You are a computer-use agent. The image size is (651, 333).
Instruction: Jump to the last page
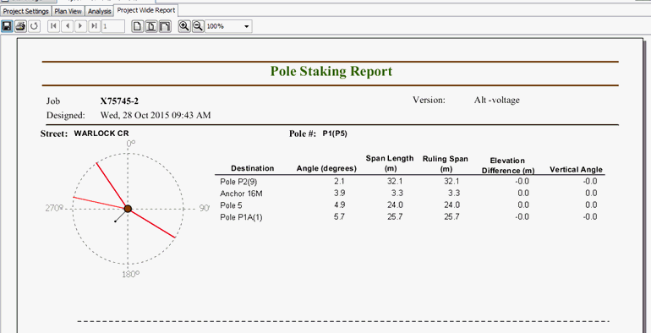coord(95,26)
